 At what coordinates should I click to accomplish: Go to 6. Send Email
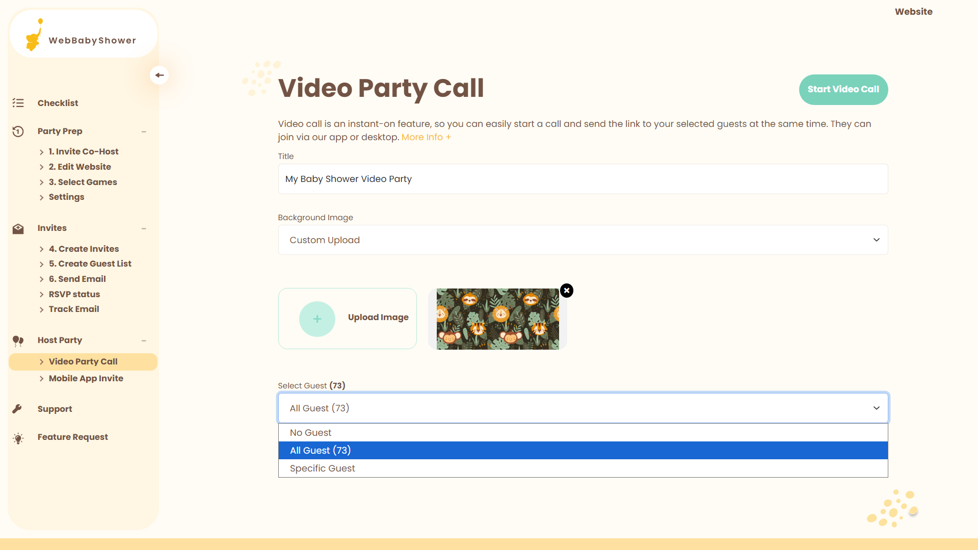[x=77, y=279]
